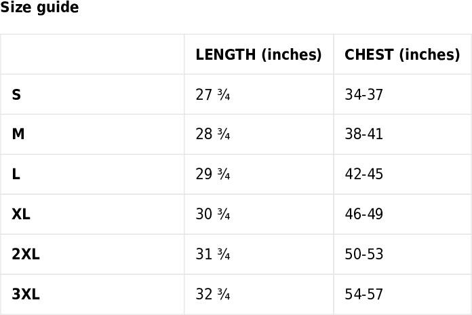472x315 pixels.
Task: Select the 30 ¾ length value
Action: (x=212, y=214)
